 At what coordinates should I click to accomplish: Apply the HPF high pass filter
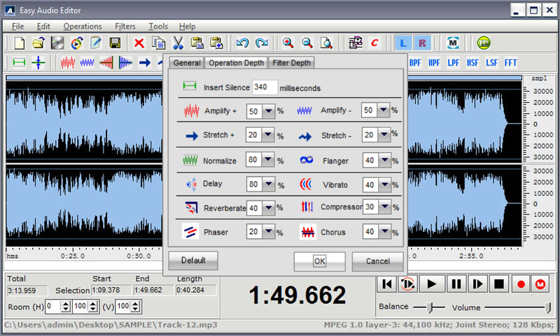(434, 63)
